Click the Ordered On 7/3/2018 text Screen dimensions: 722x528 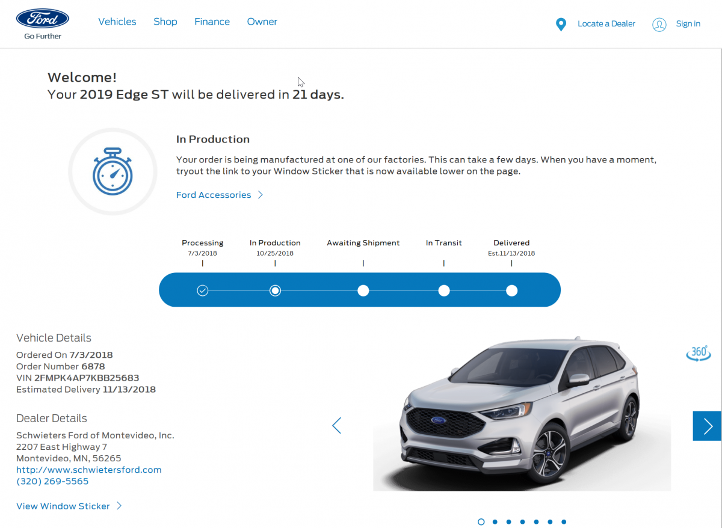tap(64, 355)
